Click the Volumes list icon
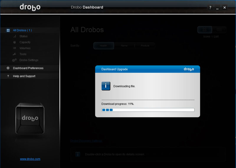Screen dimensions: 236x168 [14, 48]
